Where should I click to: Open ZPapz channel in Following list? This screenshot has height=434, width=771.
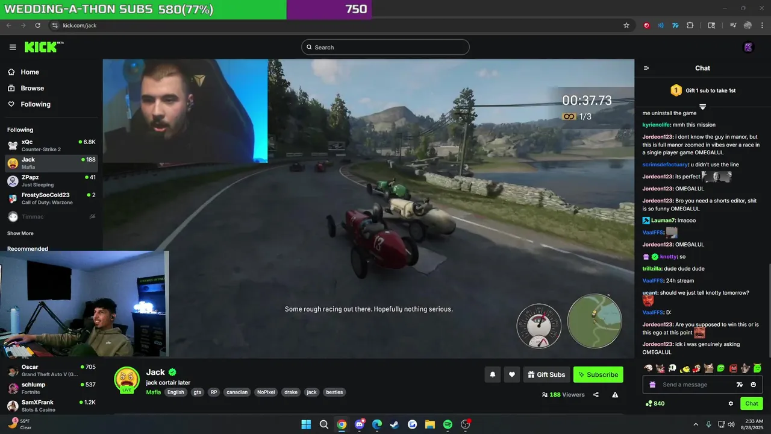[x=51, y=181]
